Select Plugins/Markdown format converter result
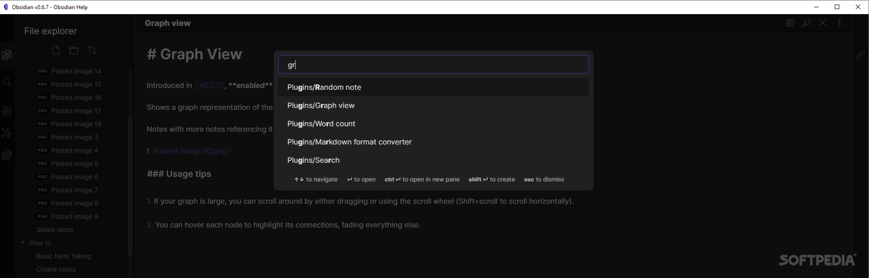The image size is (869, 278). click(434, 142)
